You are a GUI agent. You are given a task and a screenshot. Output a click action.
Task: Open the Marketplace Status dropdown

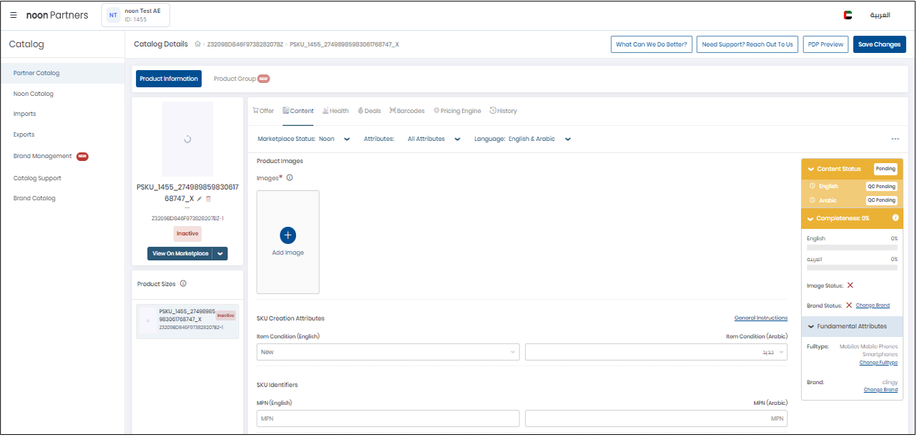[347, 139]
